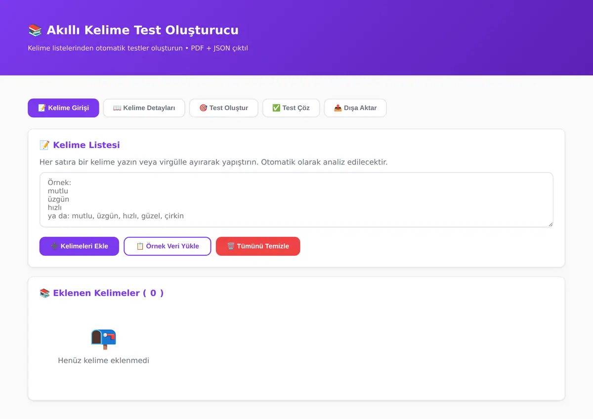Click the subtitle mentioning PDF + JSON çıktıl

(138, 48)
